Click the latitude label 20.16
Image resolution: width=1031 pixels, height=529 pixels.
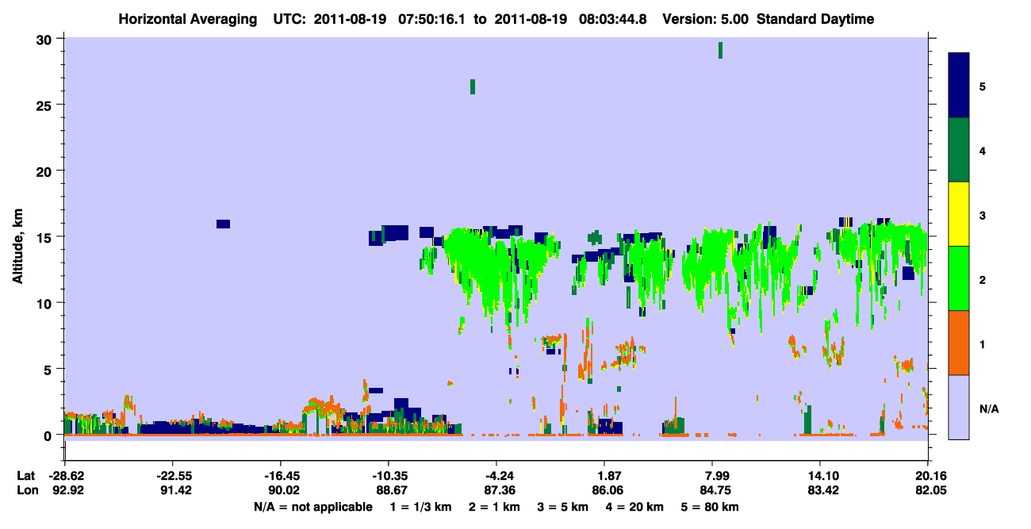(928, 476)
